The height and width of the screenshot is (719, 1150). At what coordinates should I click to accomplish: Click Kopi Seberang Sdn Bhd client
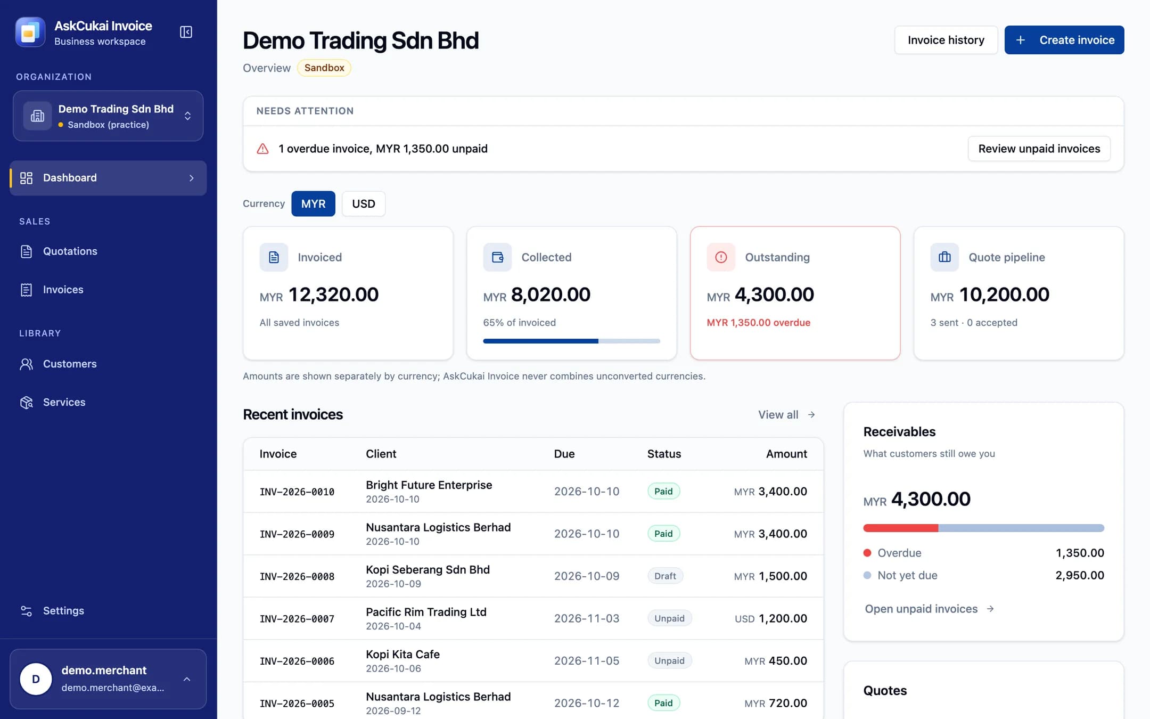click(428, 570)
